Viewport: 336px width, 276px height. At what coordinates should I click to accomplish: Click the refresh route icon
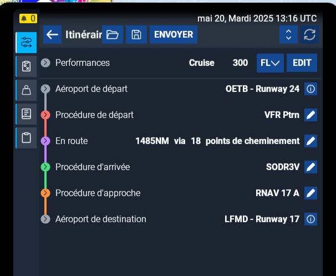[309, 35]
